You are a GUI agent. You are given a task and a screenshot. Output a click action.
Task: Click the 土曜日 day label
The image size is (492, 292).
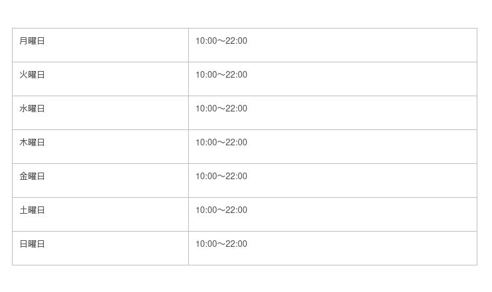click(32, 210)
